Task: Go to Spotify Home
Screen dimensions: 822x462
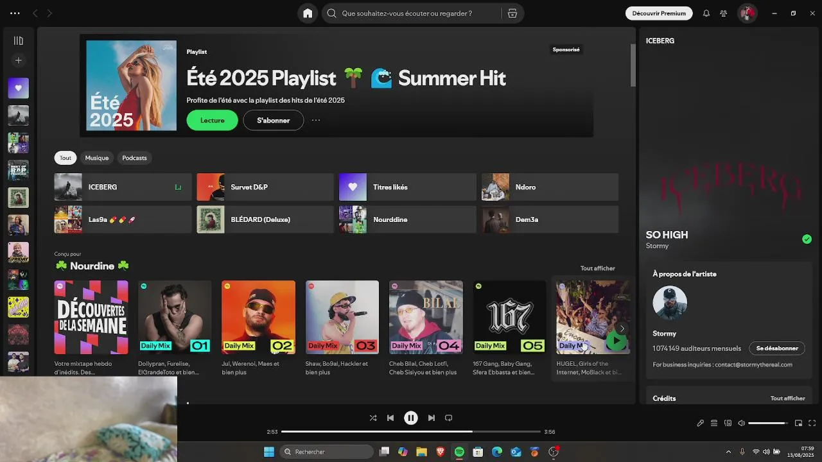Action: point(308,13)
